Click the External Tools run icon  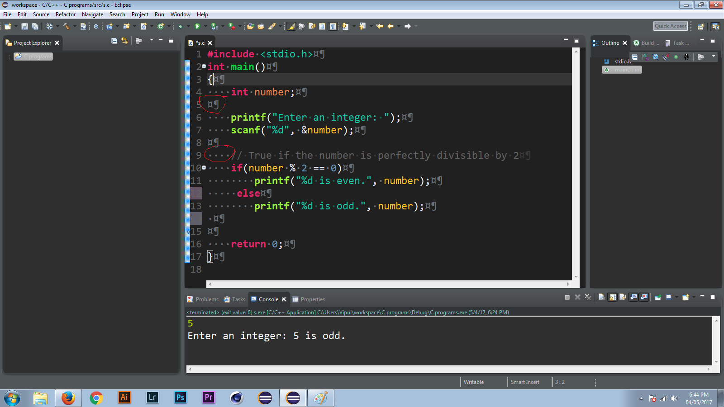click(232, 26)
